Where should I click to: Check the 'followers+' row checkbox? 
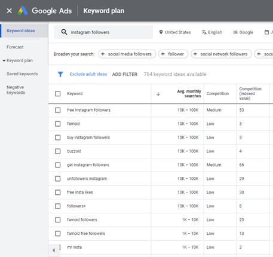pyautogui.click(x=58, y=206)
